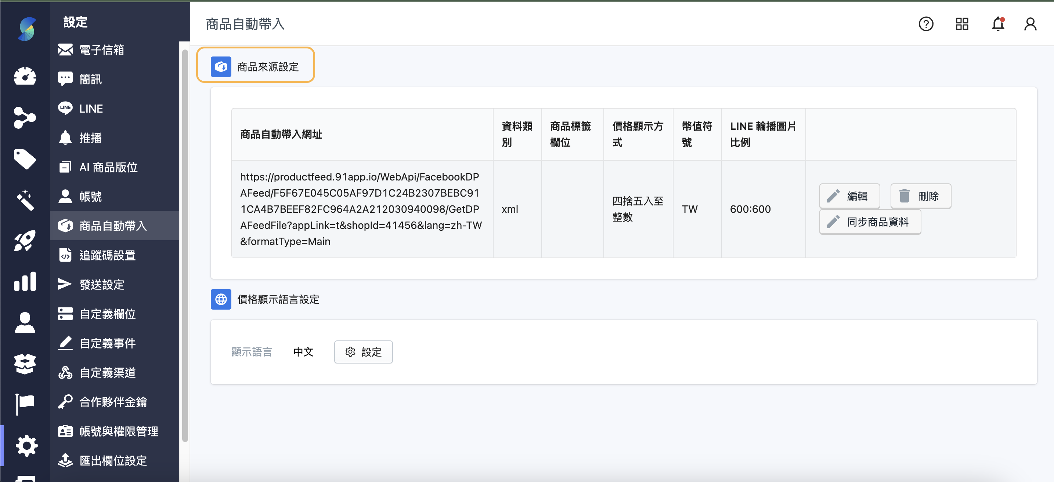Click the 設定 button for display language
Screen dimensions: 1054x482
(363, 351)
